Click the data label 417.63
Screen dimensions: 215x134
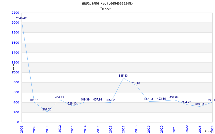click(x=148, y=99)
